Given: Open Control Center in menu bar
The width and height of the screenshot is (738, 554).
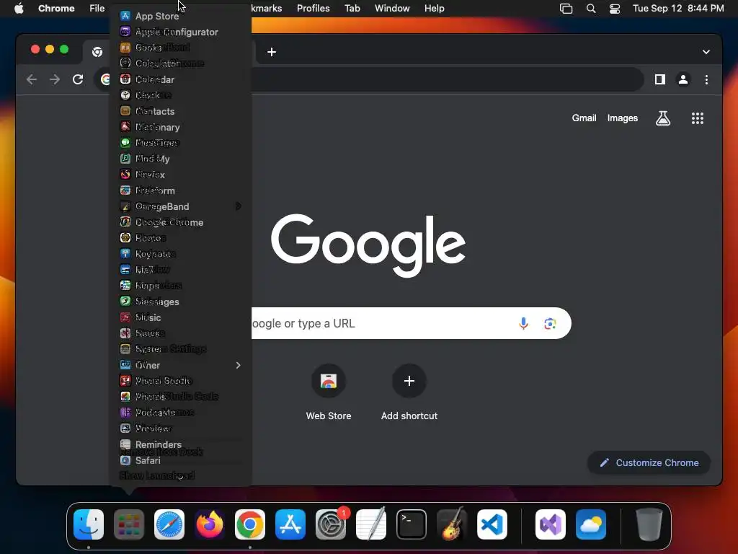Looking at the screenshot, I should [614, 9].
